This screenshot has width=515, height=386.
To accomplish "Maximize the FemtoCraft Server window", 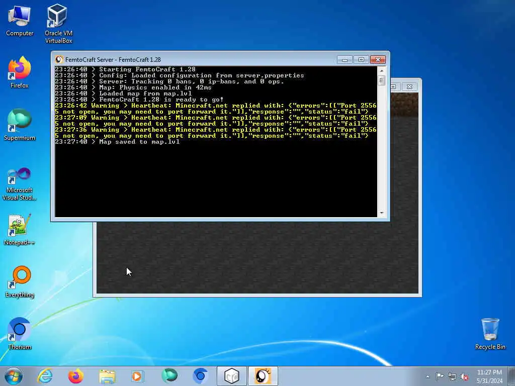I will pyautogui.click(x=361, y=60).
